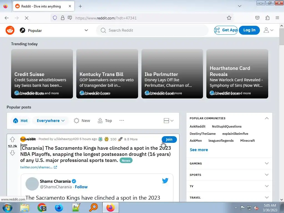Image resolution: width=284 pixels, height=213 pixels.
Task: Expand the Gaming communities section
Action: tap(229, 163)
